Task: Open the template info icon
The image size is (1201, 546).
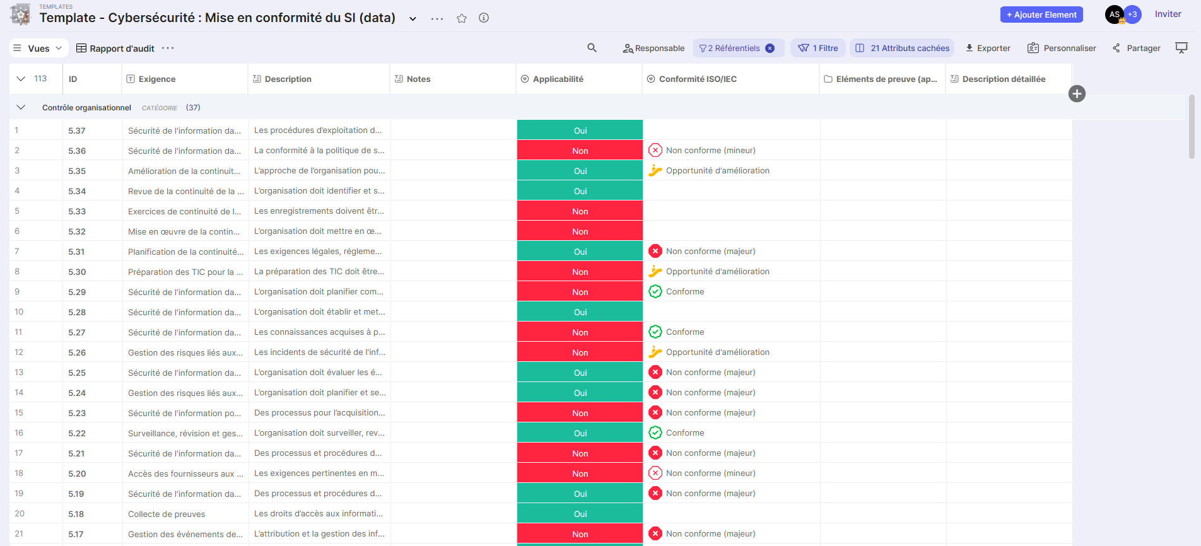Action: (484, 18)
